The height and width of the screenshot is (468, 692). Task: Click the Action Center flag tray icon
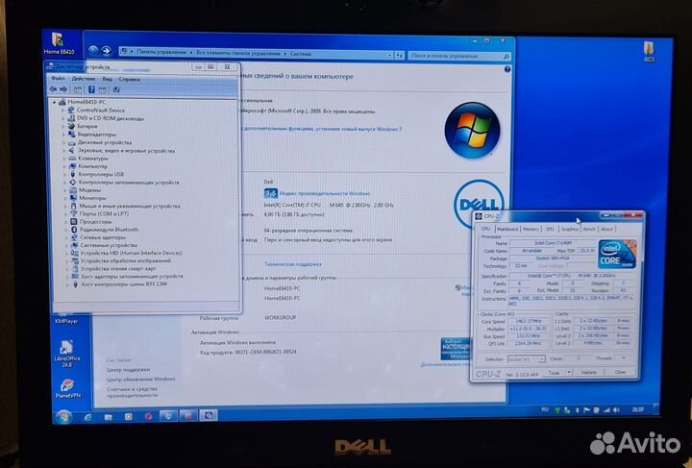point(586,410)
